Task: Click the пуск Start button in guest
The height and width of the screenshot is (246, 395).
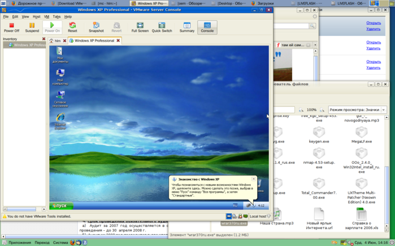Action: click(x=60, y=205)
